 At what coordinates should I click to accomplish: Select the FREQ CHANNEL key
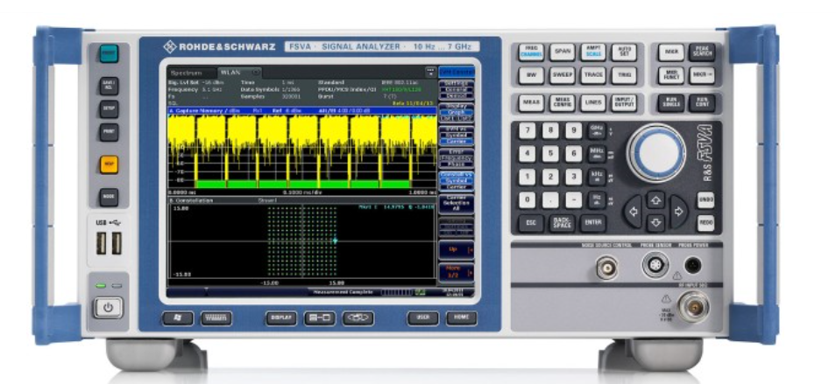coord(531,52)
